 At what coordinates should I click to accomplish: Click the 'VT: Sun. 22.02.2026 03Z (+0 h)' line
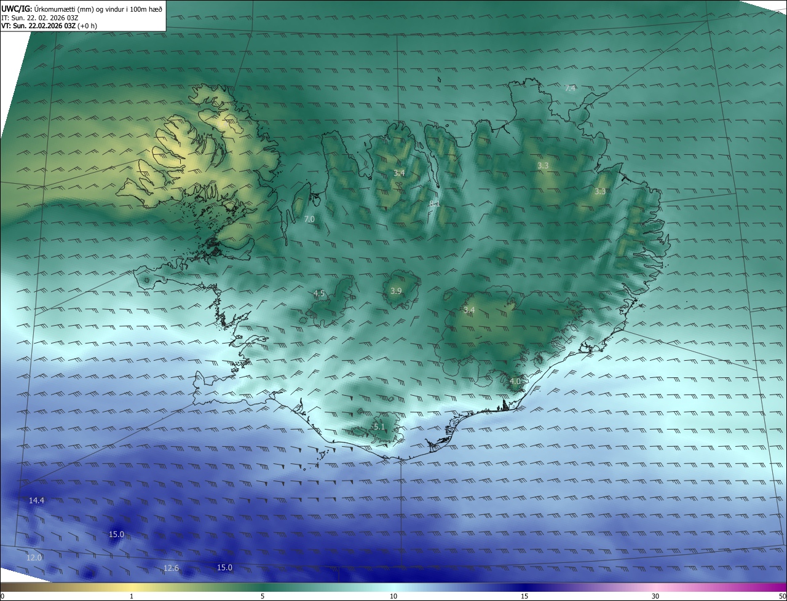(49, 26)
